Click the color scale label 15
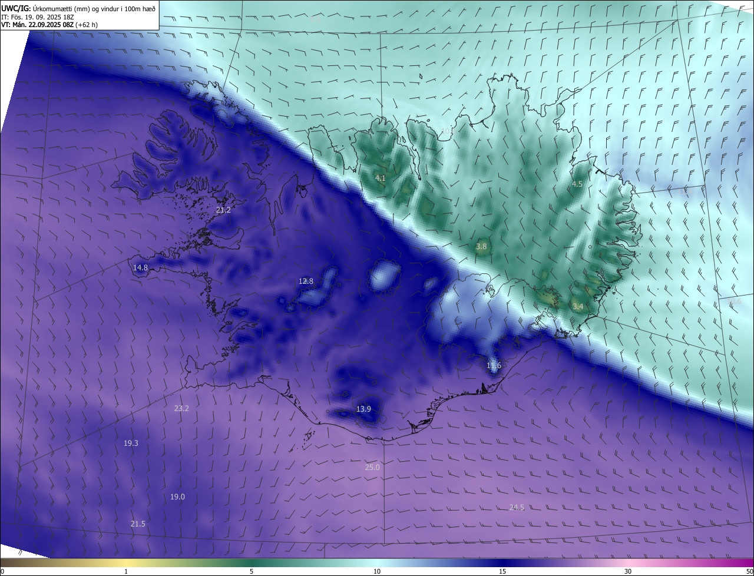This screenshot has height=576, width=754. coord(502,572)
